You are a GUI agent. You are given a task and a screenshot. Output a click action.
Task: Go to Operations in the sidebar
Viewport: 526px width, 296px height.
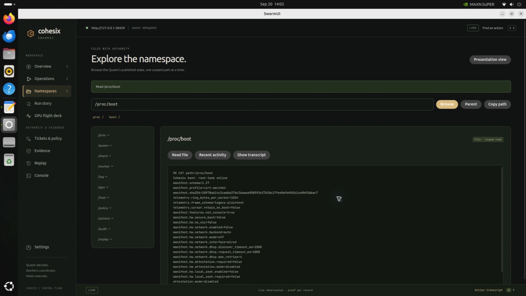coord(47,79)
